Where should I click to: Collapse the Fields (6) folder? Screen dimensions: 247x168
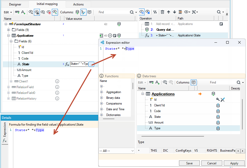11,41
